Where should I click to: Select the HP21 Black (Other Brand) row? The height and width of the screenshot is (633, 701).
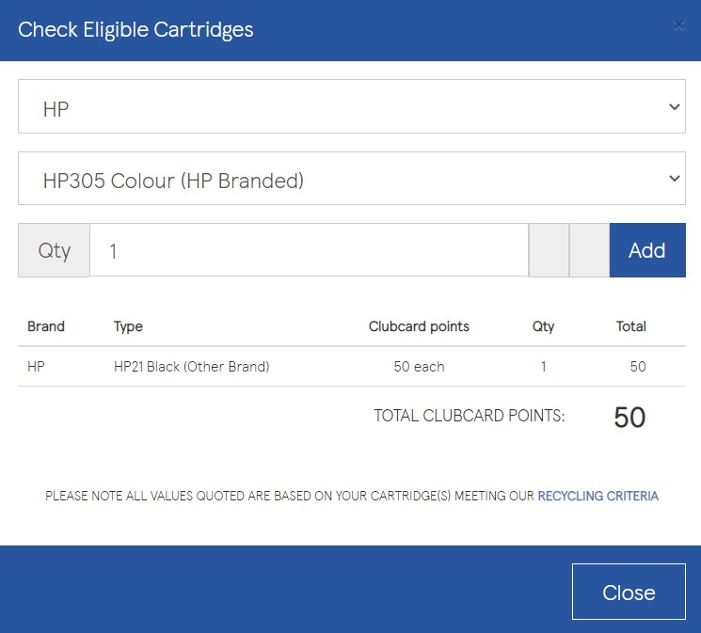[x=352, y=367]
